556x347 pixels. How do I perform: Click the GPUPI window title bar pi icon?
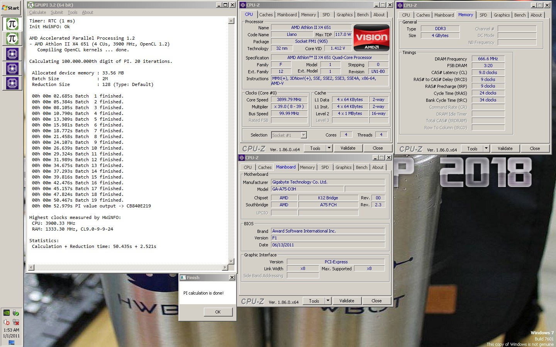coord(31,5)
